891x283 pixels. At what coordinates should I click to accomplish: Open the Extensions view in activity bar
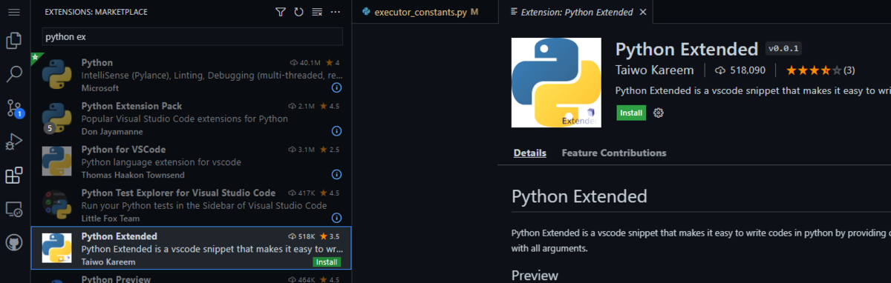(x=13, y=176)
